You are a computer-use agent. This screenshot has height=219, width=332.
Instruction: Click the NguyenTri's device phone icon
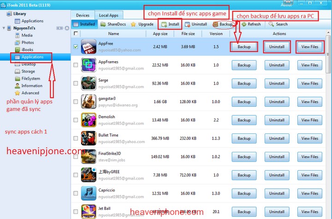pos(9,28)
